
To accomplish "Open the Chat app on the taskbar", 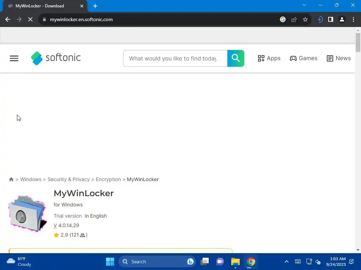I will 220,262.
